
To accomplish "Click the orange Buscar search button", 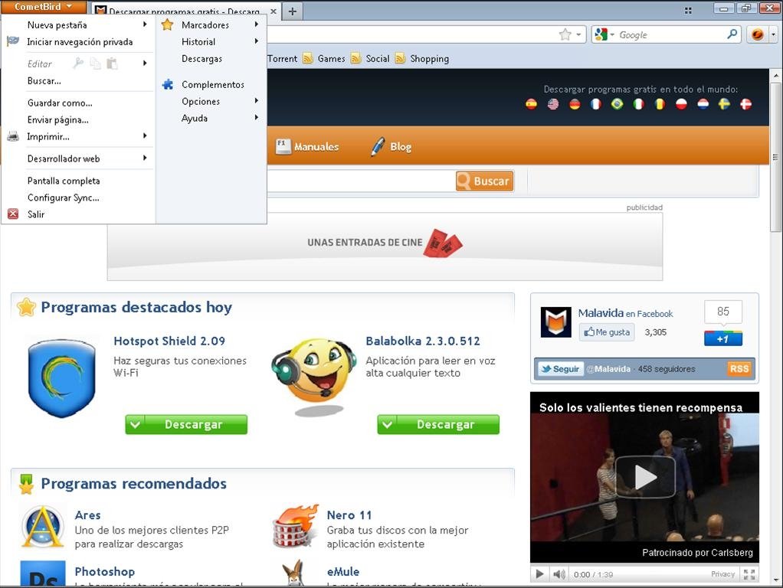I will point(484,181).
